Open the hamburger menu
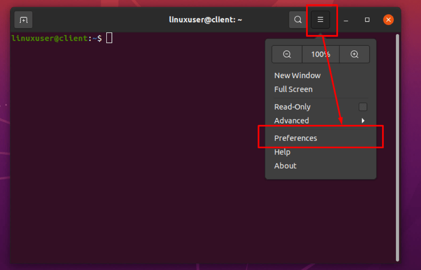Viewport: 421px width, 270px height. (320, 19)
